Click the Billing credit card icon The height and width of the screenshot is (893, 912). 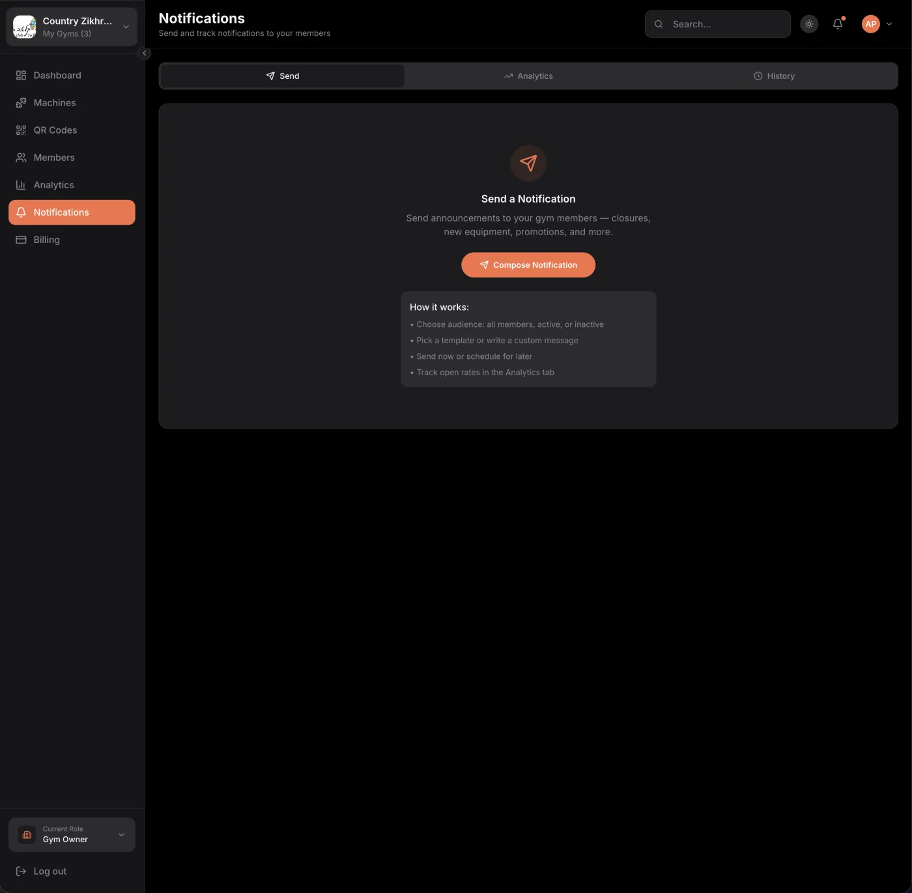point(21,240)
